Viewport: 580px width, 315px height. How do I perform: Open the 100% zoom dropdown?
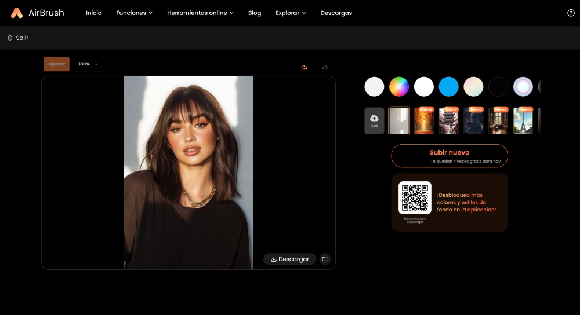88,64
